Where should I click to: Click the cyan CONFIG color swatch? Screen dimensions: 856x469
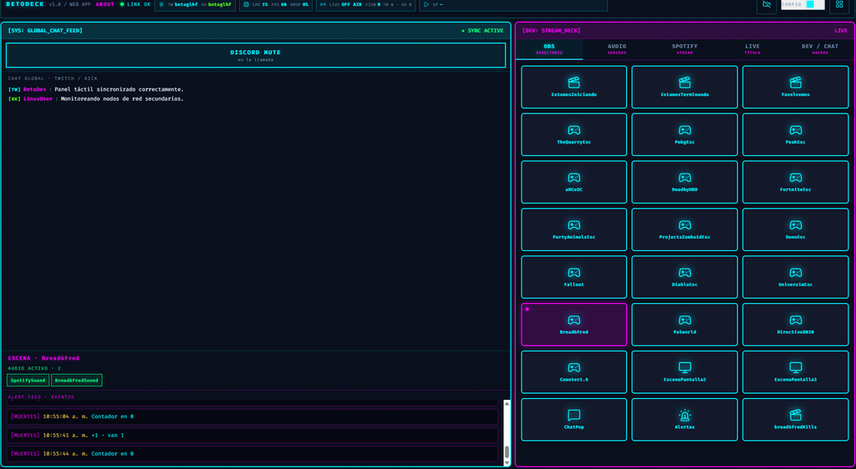(x=810, y=4)
